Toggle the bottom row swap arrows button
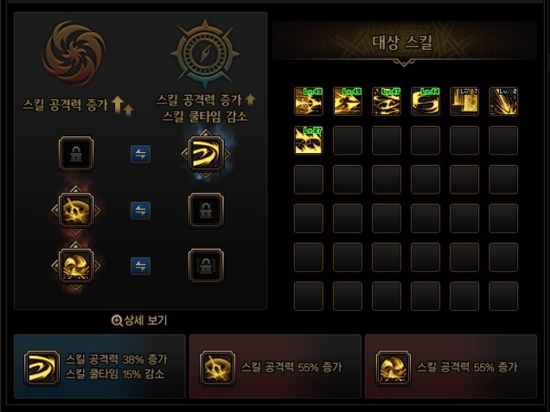 coord(141,266)
